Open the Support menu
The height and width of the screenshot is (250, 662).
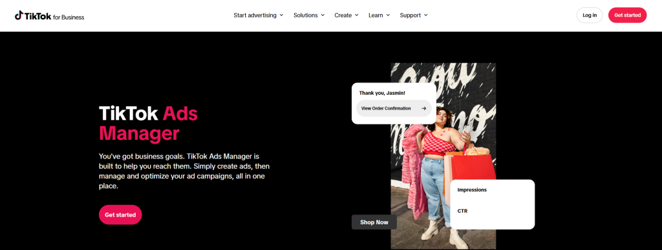coord(414,15)
